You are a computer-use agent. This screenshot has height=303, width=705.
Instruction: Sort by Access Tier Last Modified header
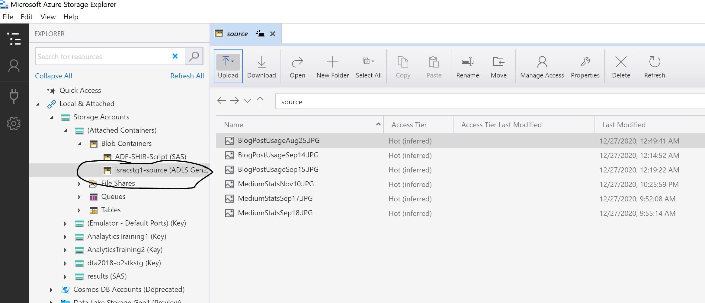(524, 125)
